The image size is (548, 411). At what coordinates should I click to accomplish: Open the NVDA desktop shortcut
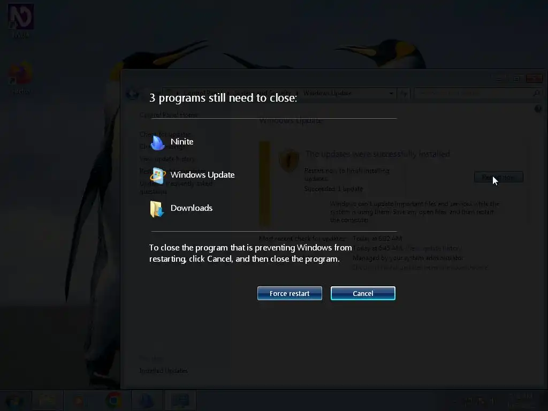21,21
